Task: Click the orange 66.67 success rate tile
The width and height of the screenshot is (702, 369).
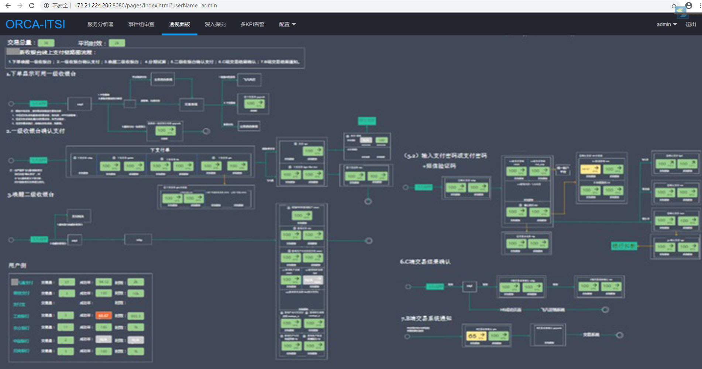Action: (103, 315)
